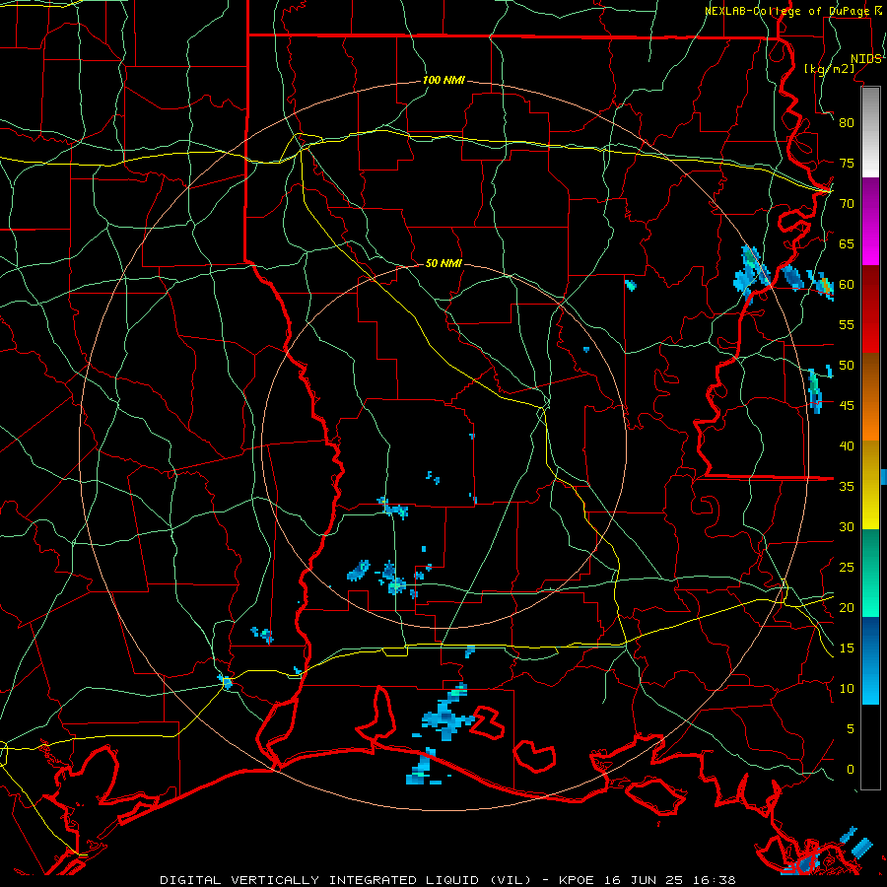Click the 10 value on the VIL scale
887x887 pixels.
point(847,689)
